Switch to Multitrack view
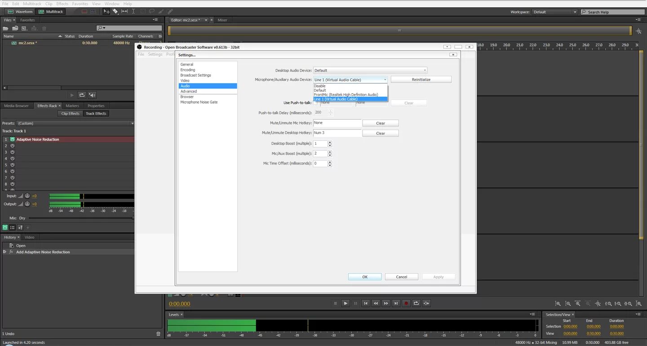Screen dimensions: 647x346 coord(50,12)
